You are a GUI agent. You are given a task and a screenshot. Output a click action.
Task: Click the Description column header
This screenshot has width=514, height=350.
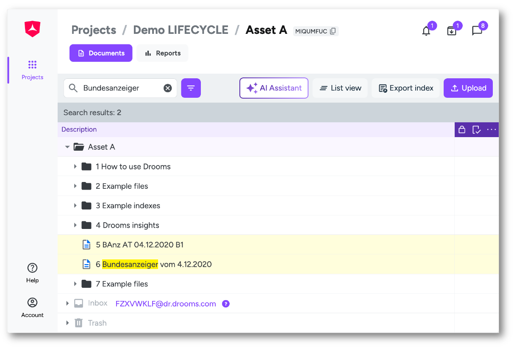pyautogui.click(x=79, y=130)
